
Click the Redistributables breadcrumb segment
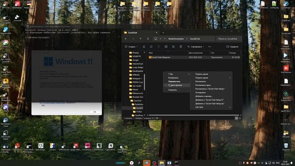pyautogui.click(x=176, y=39)
